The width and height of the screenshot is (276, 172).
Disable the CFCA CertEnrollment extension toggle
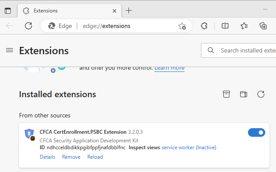tap(256, 132)
